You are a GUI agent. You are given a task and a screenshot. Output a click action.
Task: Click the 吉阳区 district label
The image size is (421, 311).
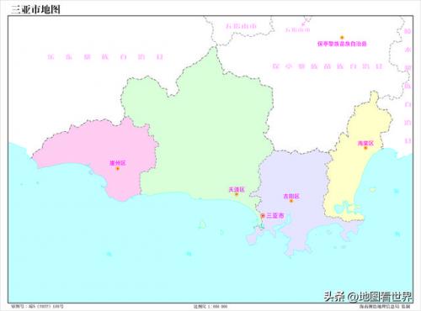(x=291, y=196)
